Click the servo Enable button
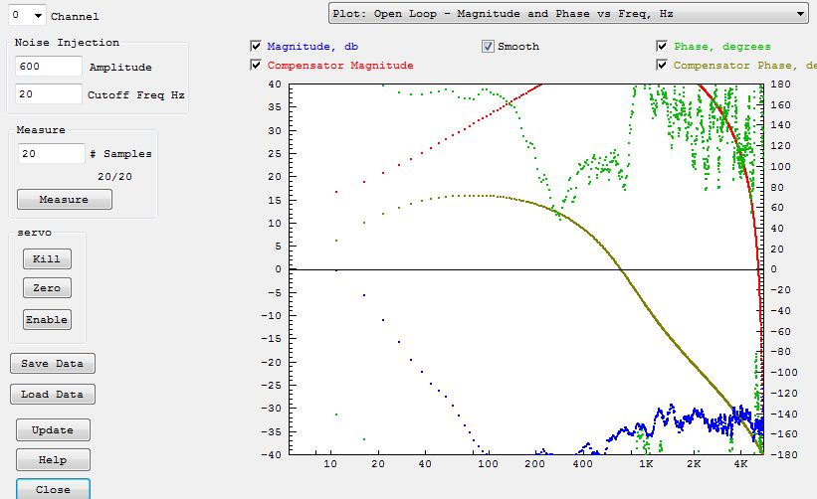 (47, 319)
